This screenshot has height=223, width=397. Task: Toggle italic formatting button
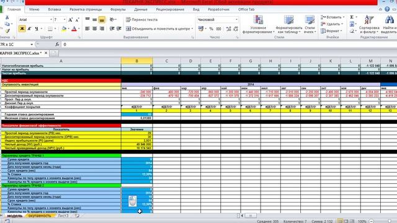click(x=29, y=28)
